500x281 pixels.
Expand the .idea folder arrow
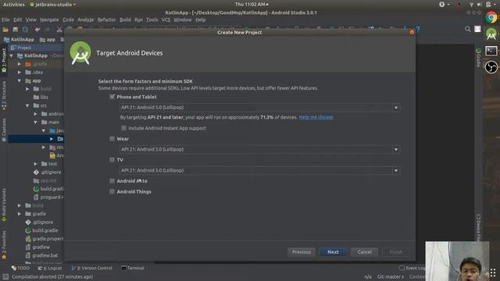coord(20,73)
